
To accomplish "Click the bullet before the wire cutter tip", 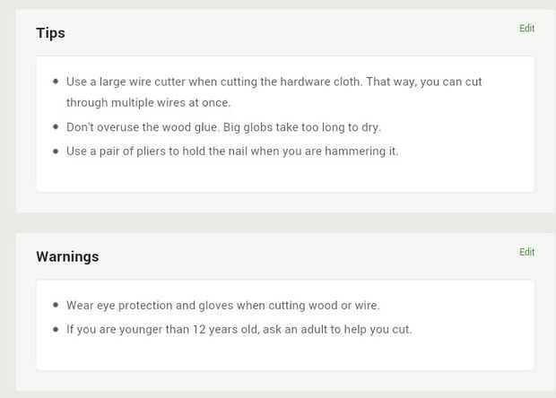I will pos(56,82).
